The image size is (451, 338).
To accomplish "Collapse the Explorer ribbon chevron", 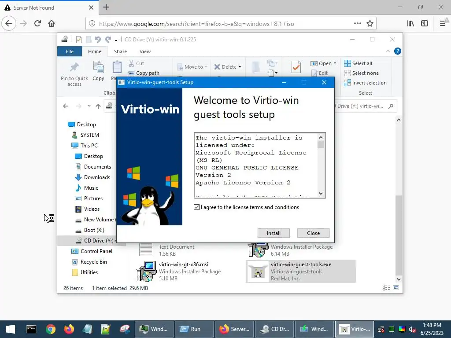I will tap(388, 51).
